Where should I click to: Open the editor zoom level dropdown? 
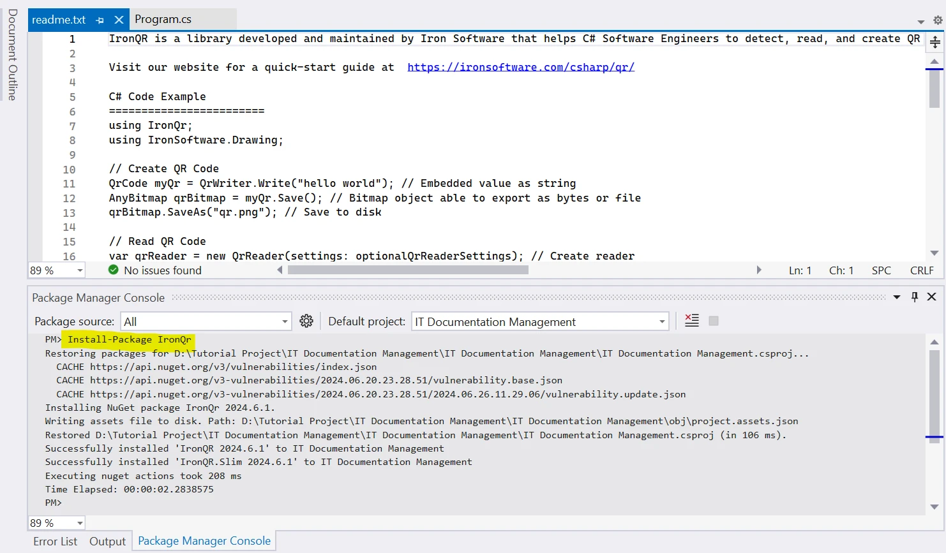80,270
